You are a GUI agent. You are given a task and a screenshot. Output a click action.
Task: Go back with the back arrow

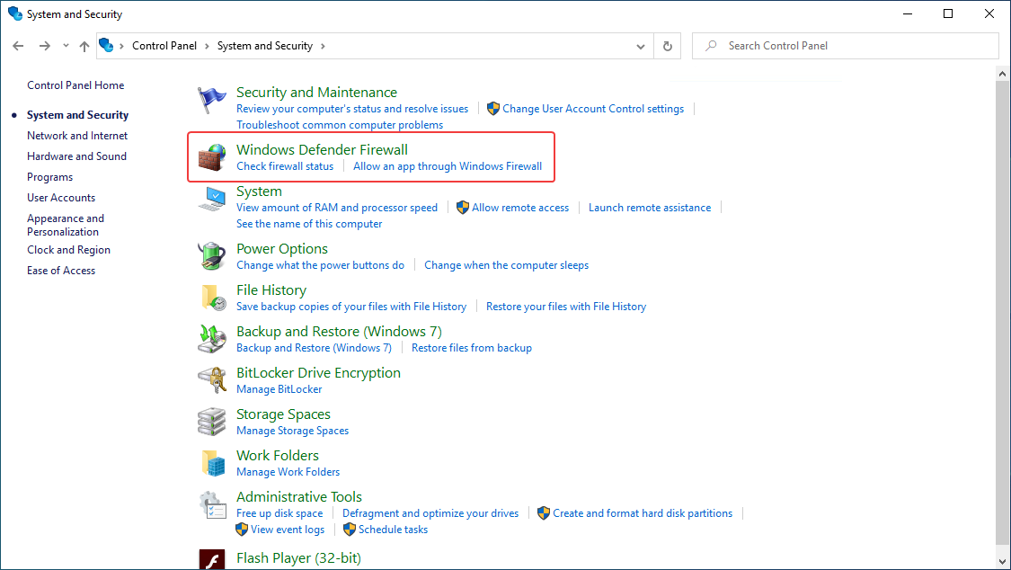(x=18, y=46)
